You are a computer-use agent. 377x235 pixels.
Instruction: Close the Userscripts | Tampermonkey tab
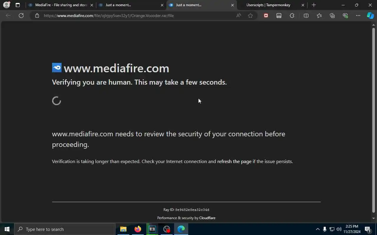303,5
